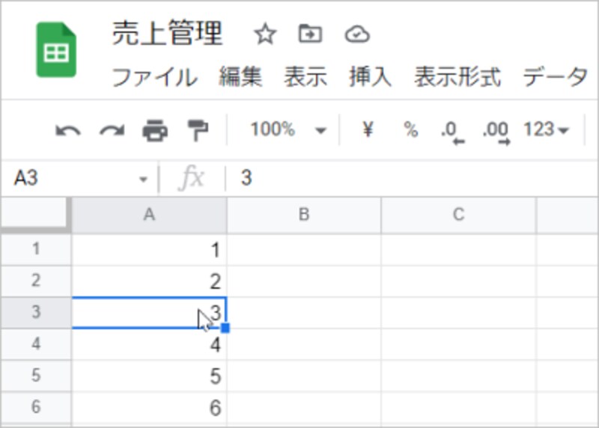Select row 4 header
This screenshot has width=599, height=428.
36,344
